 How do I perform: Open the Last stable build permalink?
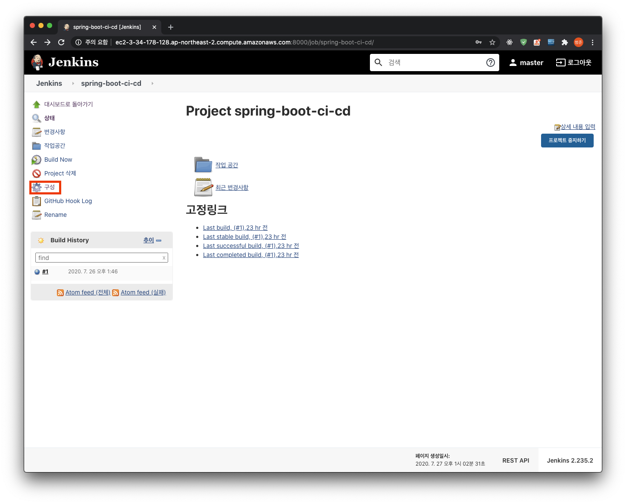244,237
